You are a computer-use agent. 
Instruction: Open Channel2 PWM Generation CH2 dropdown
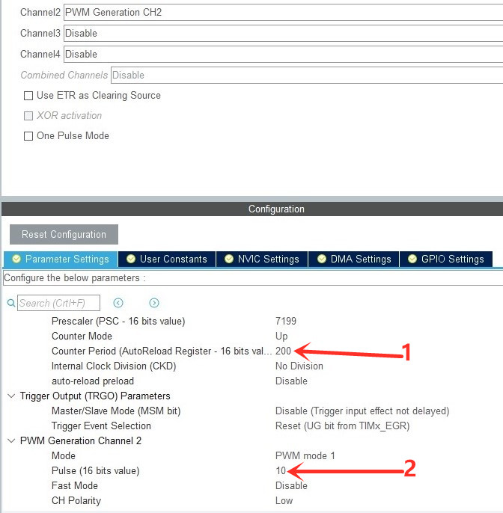tap(283, 13)
